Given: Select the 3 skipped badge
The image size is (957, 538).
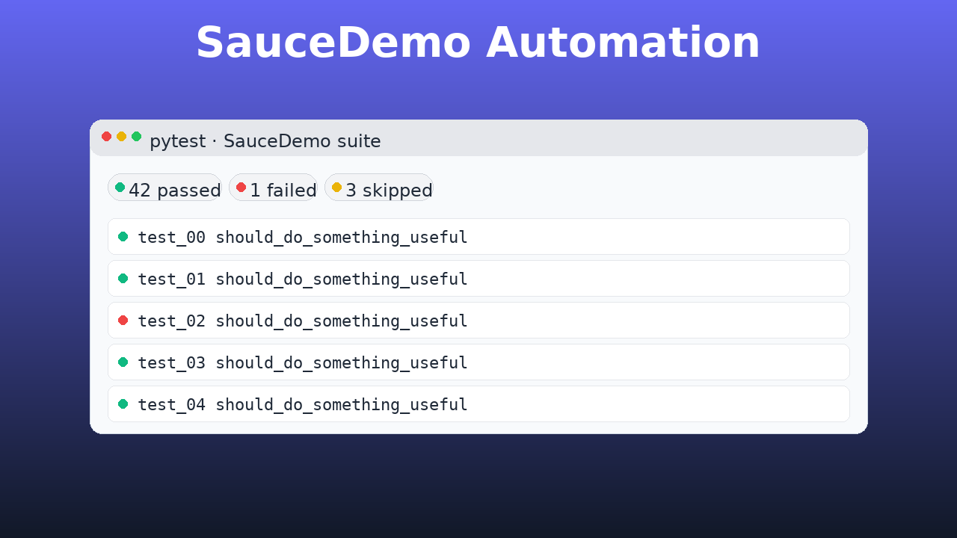Looking at the screenshot, I should 378,188.
